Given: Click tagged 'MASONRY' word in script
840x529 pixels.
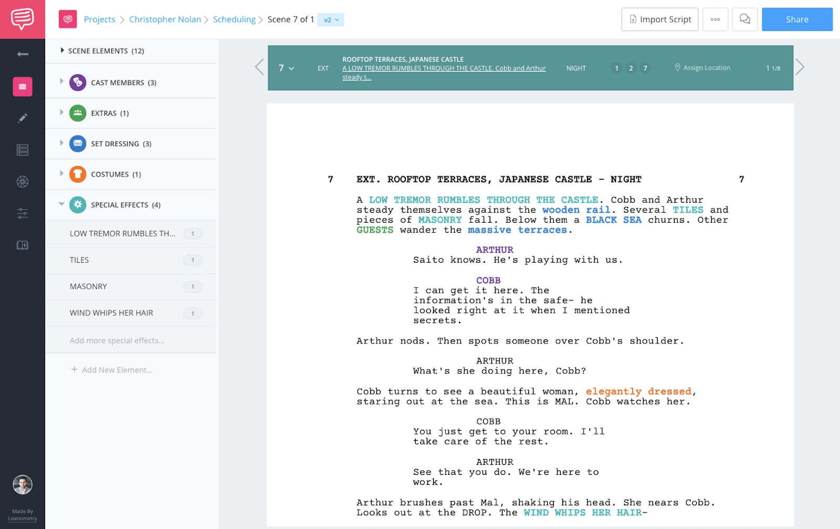Looking at the screenshot, I should (x=440, y=220).
